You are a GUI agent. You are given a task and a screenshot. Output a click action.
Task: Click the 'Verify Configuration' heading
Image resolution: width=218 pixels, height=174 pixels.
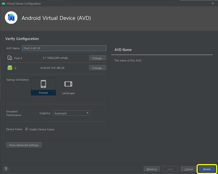[x=22, y=39]
